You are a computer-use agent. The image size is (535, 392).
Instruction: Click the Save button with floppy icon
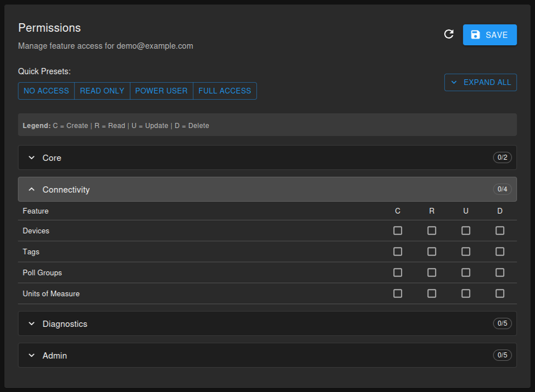(x=490, y=35)
